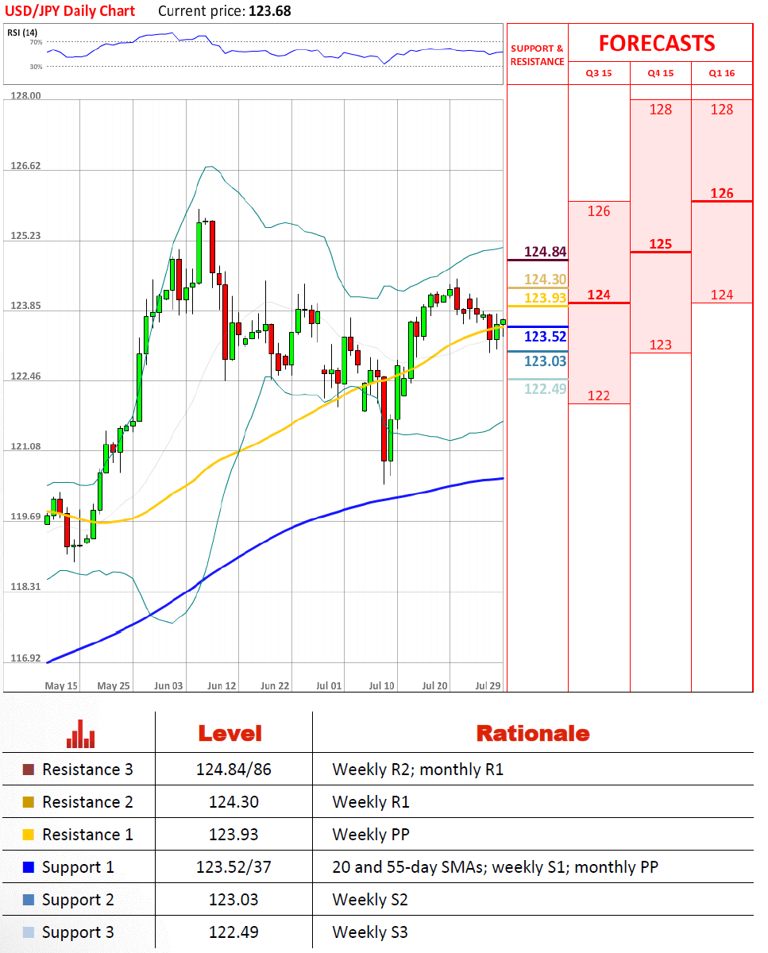The image size is (768, 953).
Task: Click the Resistance 2 gold color swatch
Action: (x=29, y=802)
